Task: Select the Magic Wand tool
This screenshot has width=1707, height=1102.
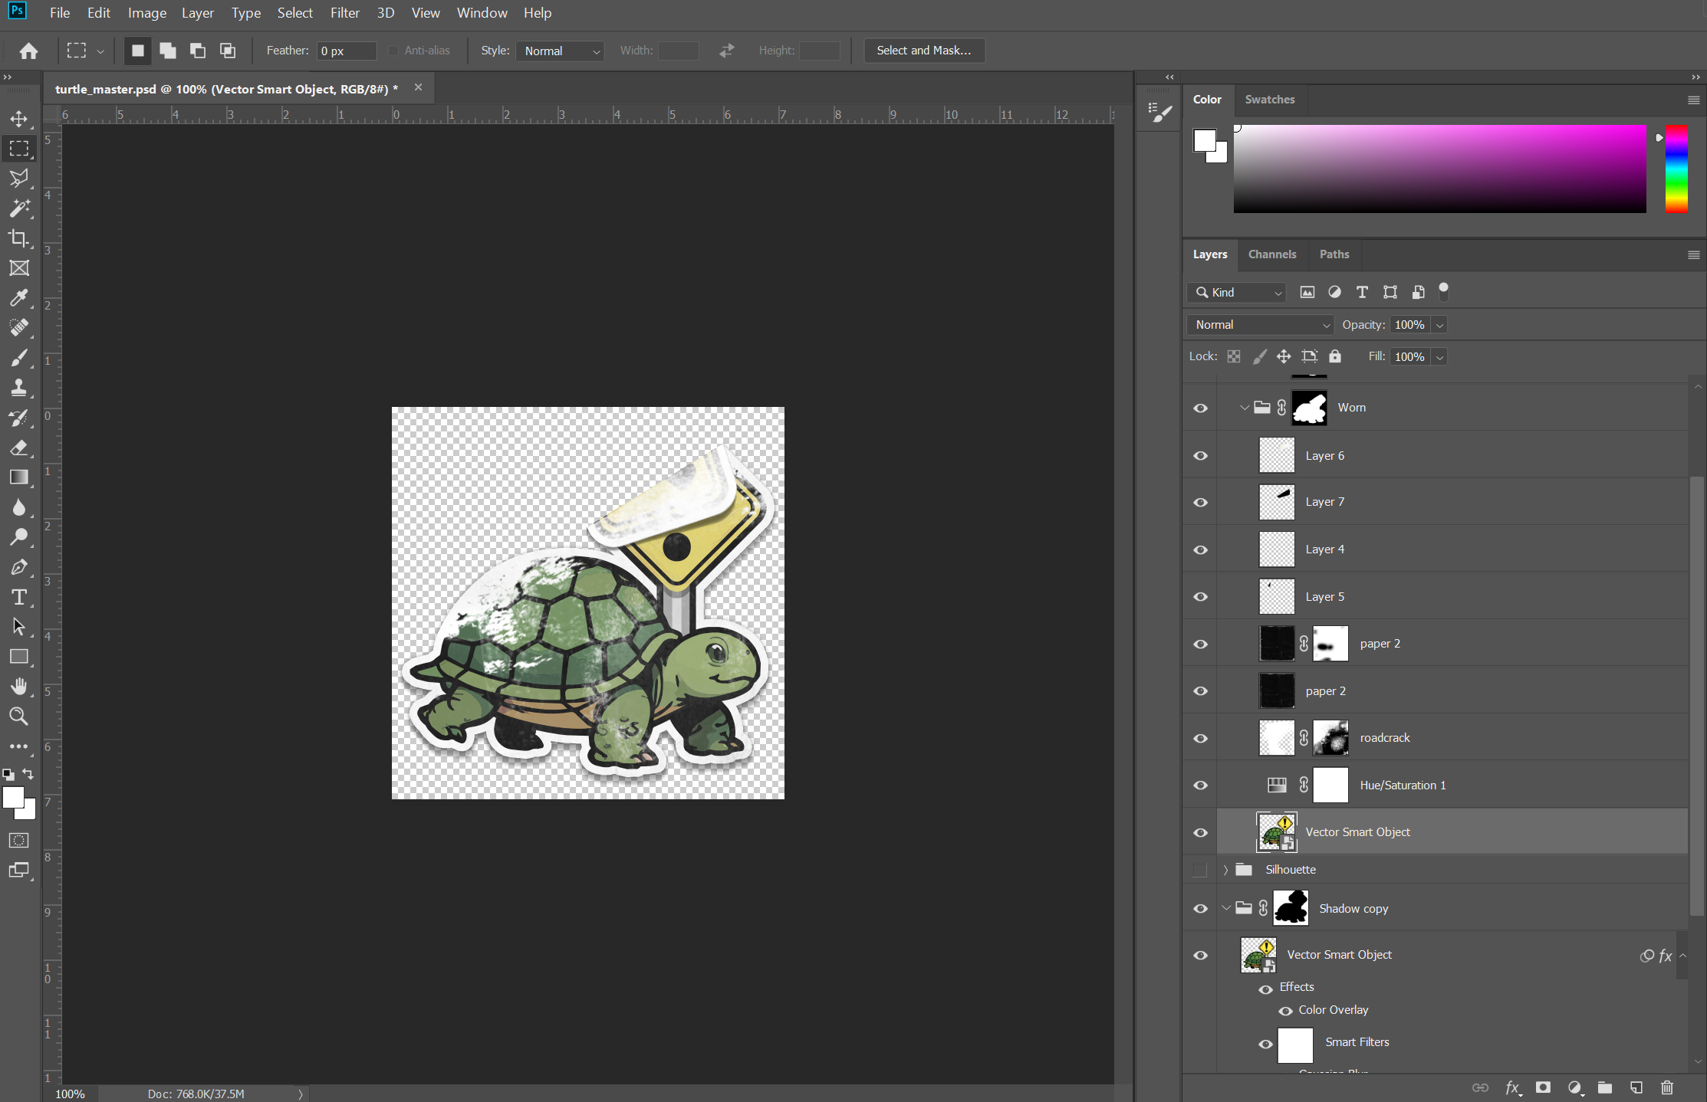Action: coord(18,208)
